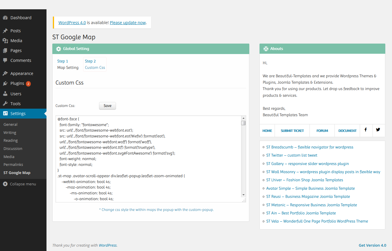This screenshot has width=392, height=251.
Task: Open Media settings submenu item
Action: (9, 157)
